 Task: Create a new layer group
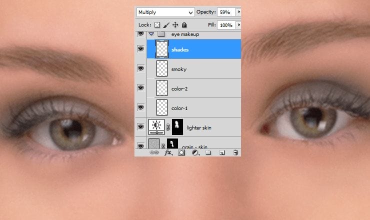208,153
